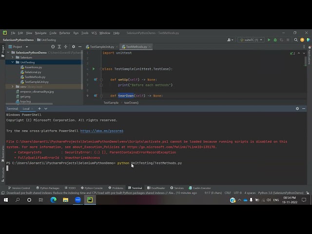Expand the venv library root folder

(x=13, y=87)
